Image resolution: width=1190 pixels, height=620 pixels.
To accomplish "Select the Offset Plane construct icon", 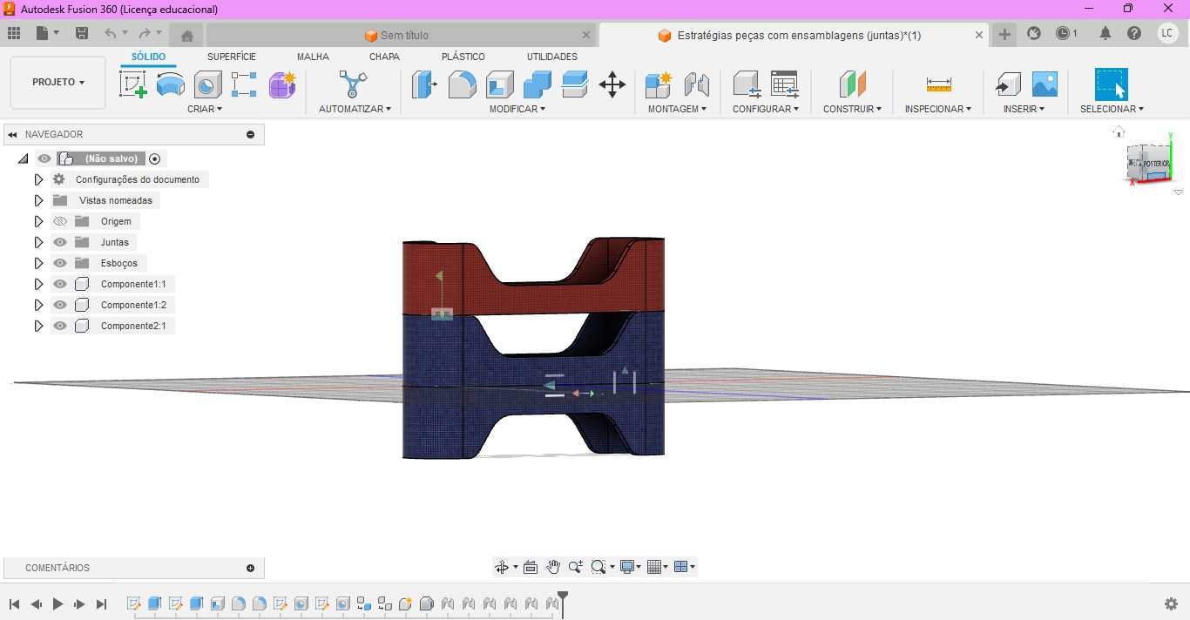I will (853, 84).
